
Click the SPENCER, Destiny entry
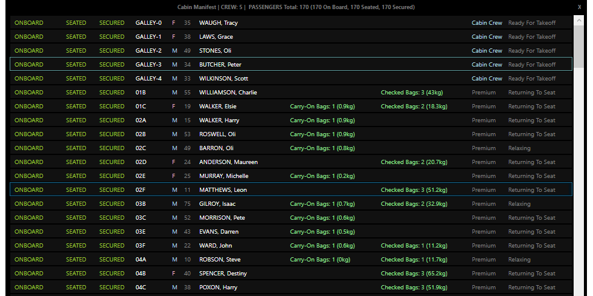pyautogui.click(x=291, y=274)
